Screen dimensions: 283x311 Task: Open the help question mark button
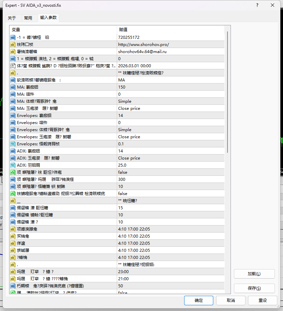(257, 5)
